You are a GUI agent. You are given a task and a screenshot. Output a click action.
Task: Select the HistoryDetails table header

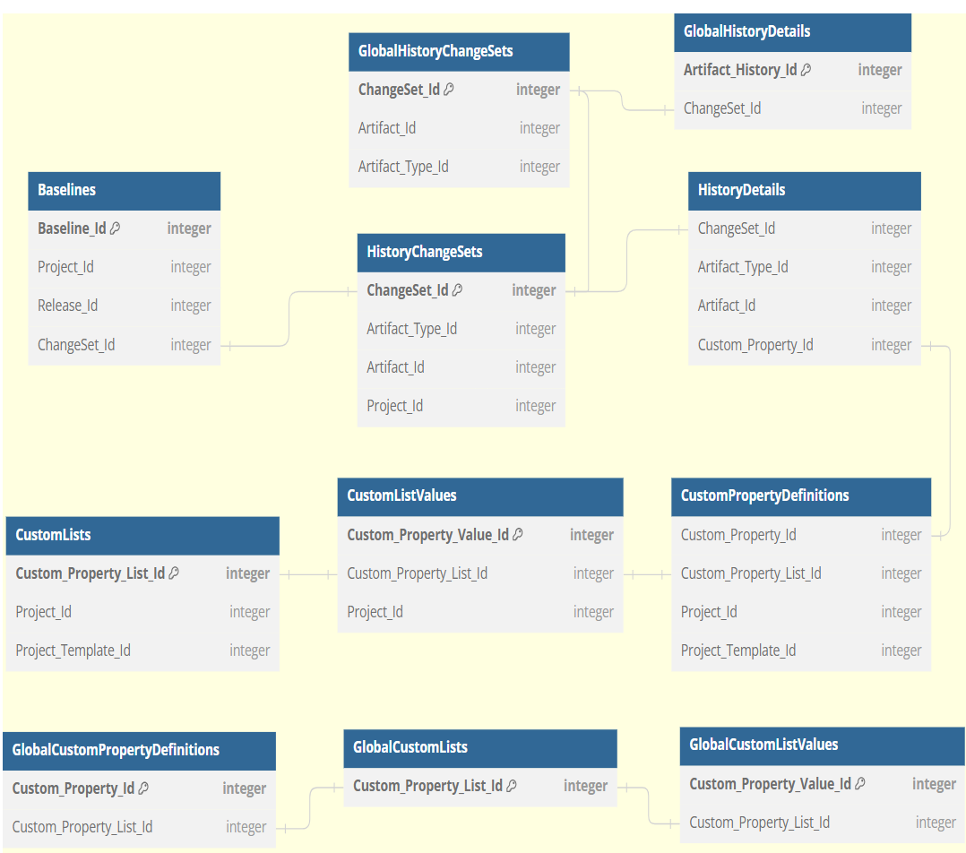coord(804,190)
